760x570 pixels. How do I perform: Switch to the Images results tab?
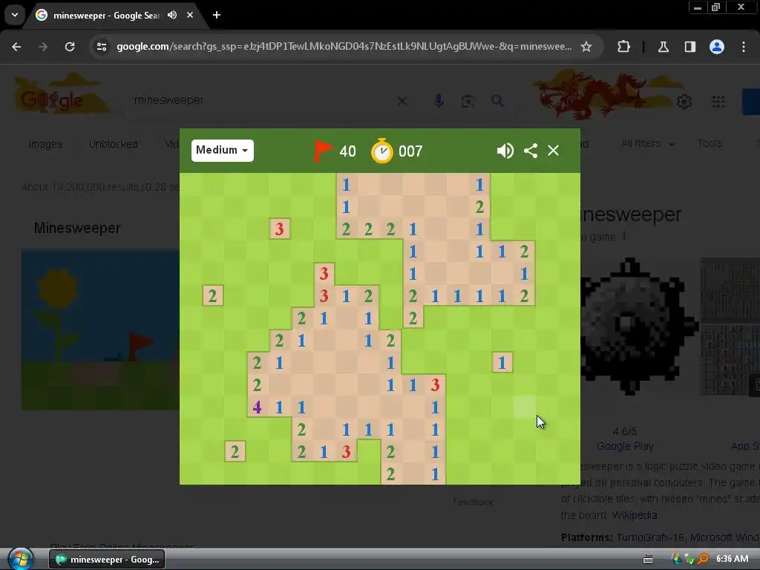pos(45,144)
